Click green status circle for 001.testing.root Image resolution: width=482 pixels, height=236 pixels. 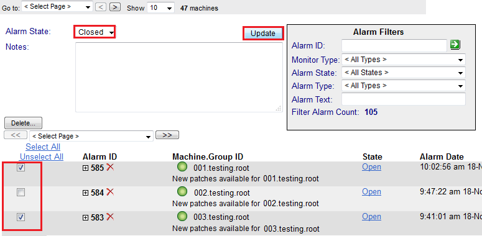click(x=183, y=167)
